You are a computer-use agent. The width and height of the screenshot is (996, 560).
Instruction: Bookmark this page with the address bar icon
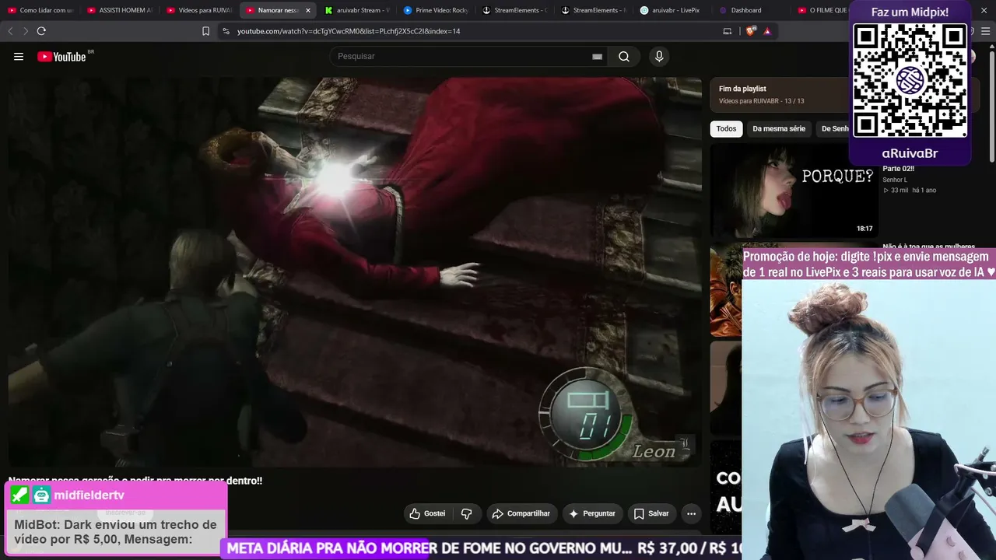click(205, 31)
